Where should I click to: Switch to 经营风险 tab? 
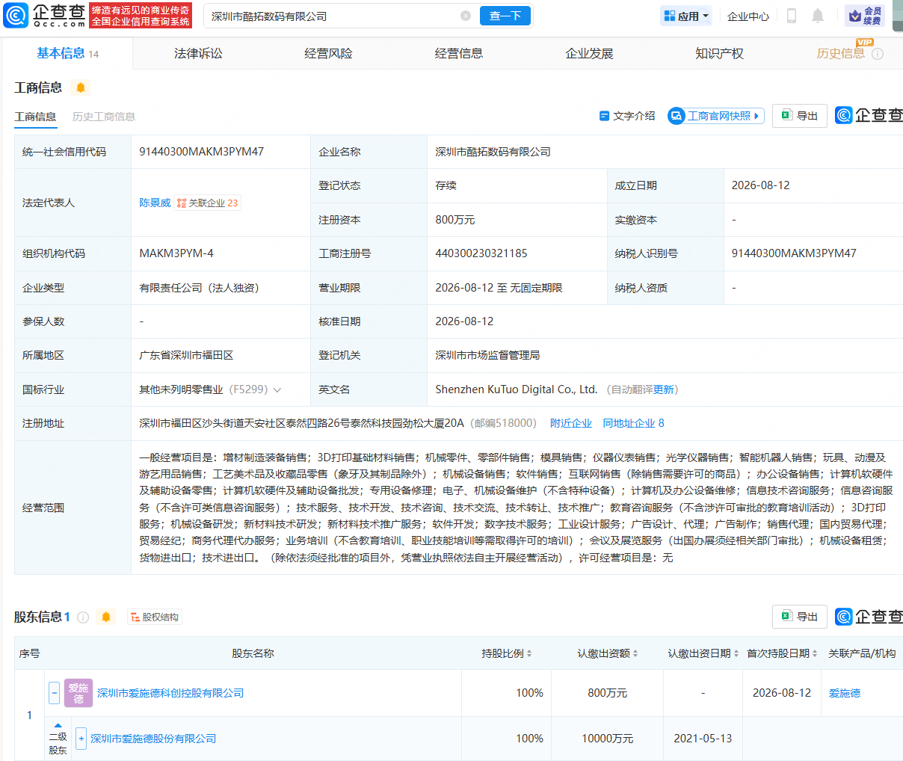click(x=328, y=53)
